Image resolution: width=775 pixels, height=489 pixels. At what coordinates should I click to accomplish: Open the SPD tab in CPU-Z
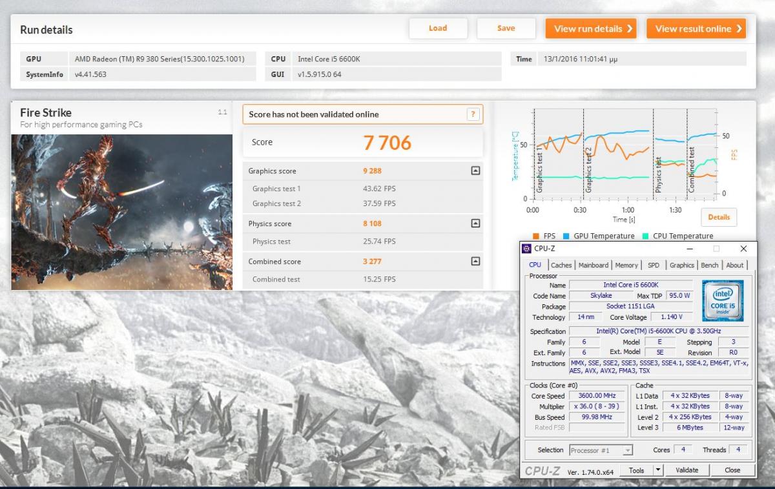point(654,265)
